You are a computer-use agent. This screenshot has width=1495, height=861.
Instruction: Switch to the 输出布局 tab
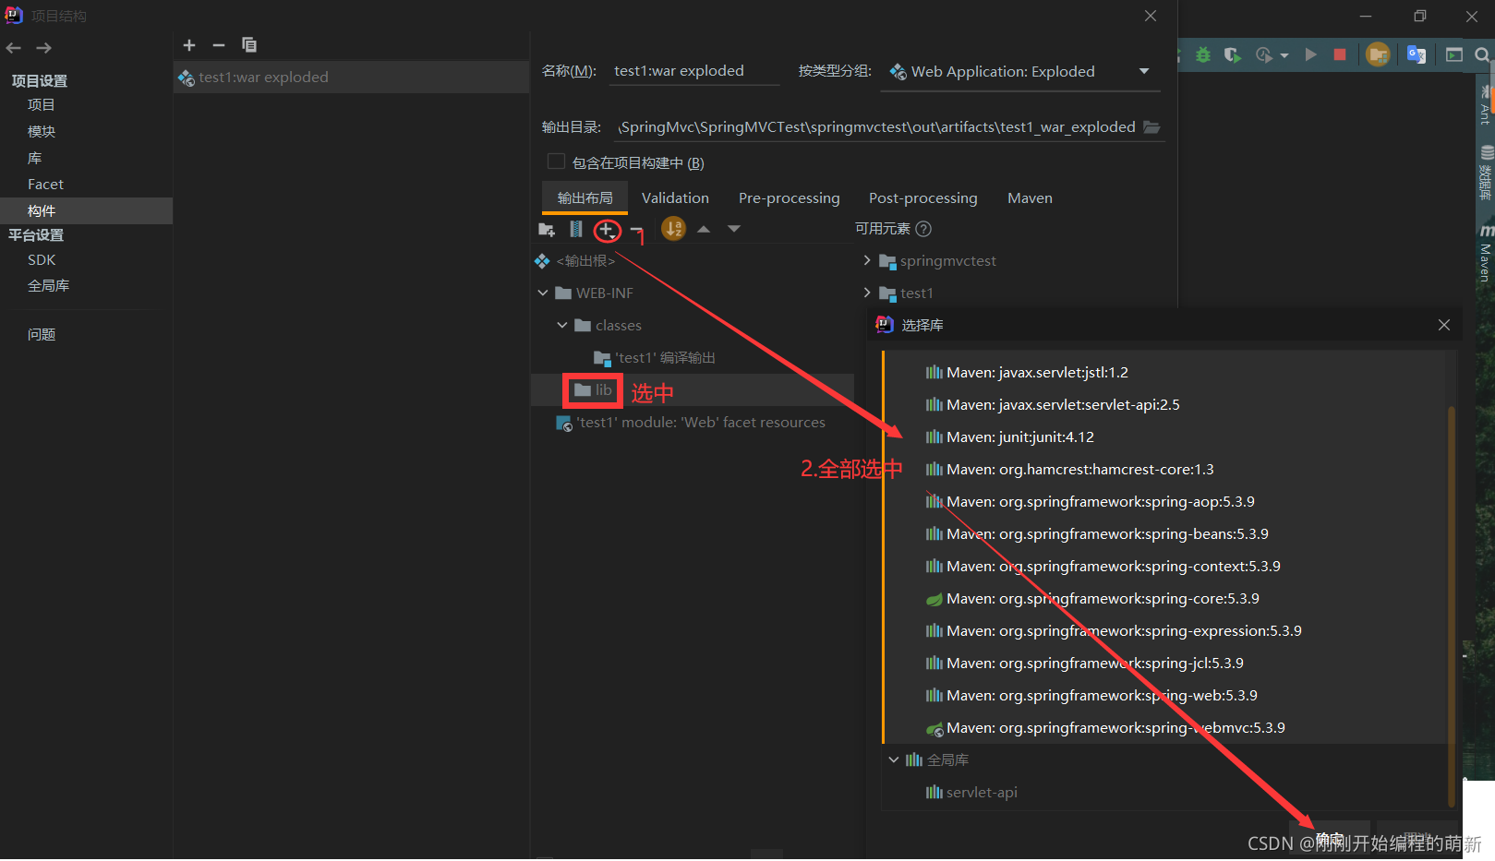[585, 198]
